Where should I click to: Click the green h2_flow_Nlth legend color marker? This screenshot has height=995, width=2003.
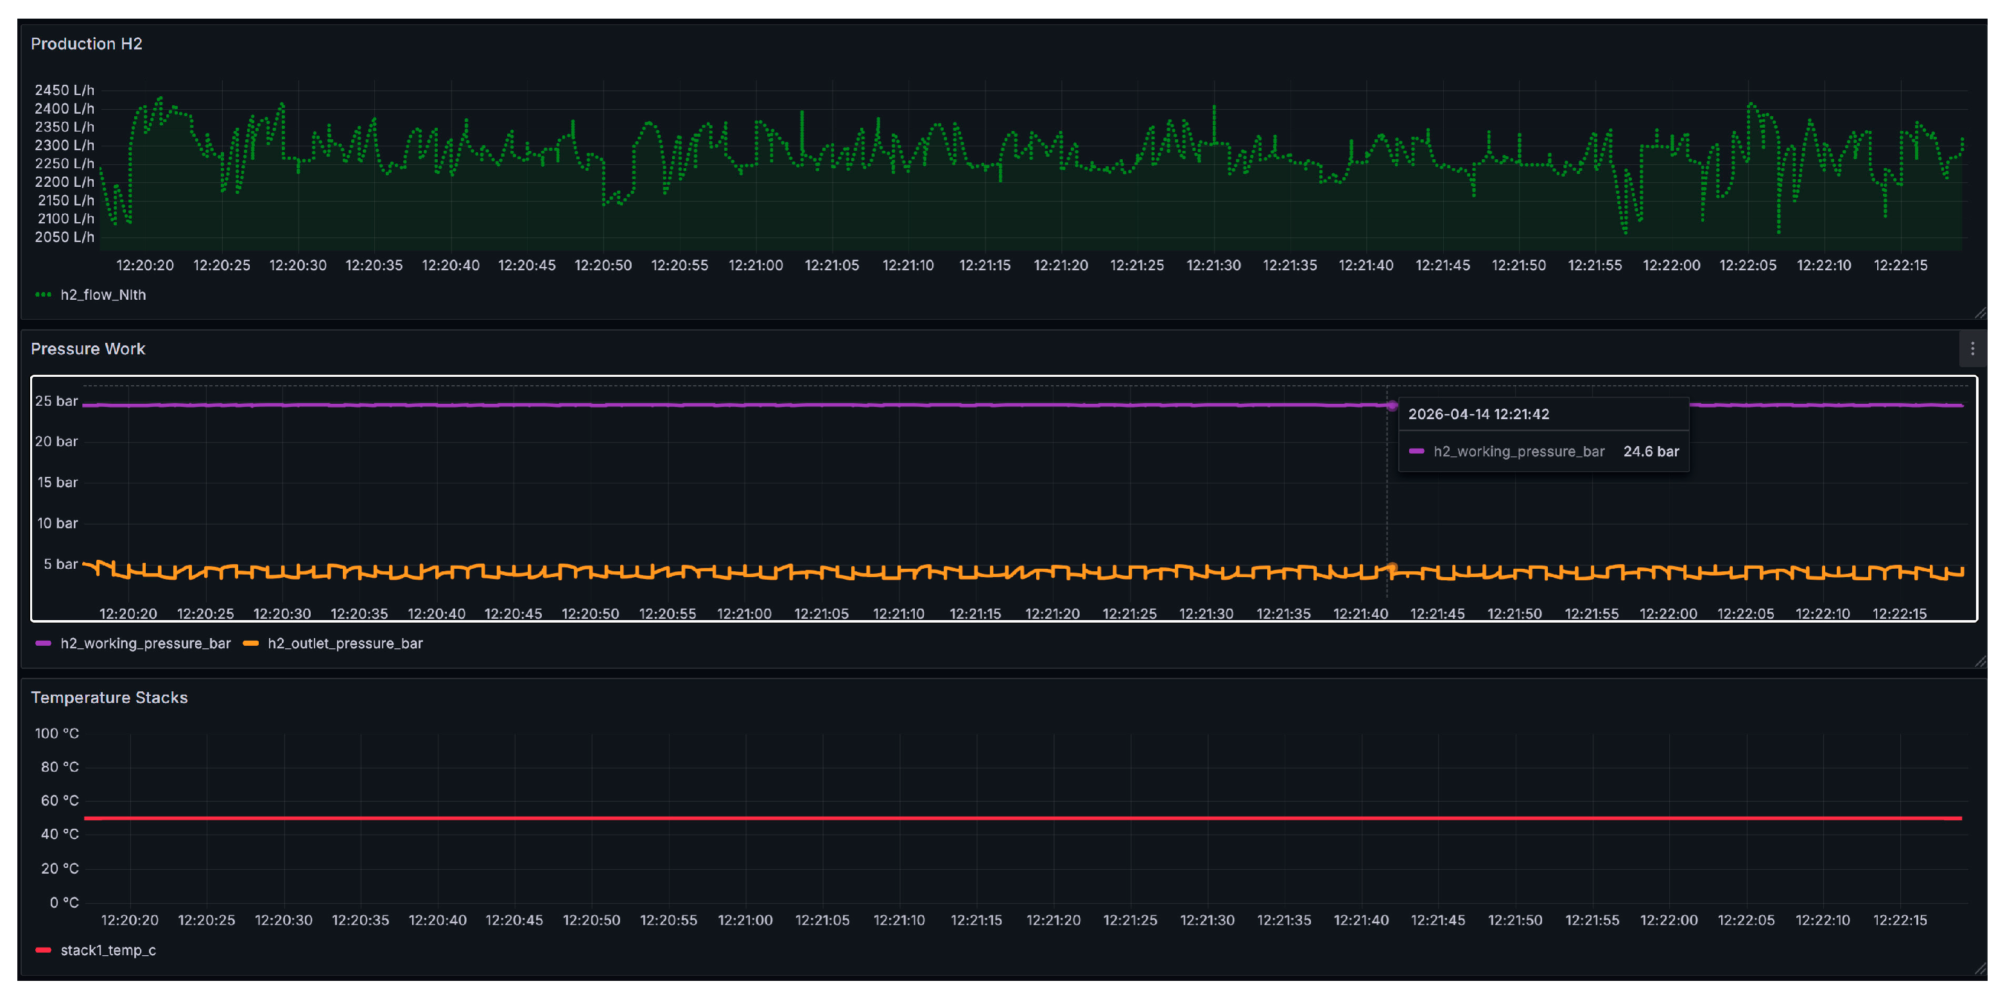(44, 295)
